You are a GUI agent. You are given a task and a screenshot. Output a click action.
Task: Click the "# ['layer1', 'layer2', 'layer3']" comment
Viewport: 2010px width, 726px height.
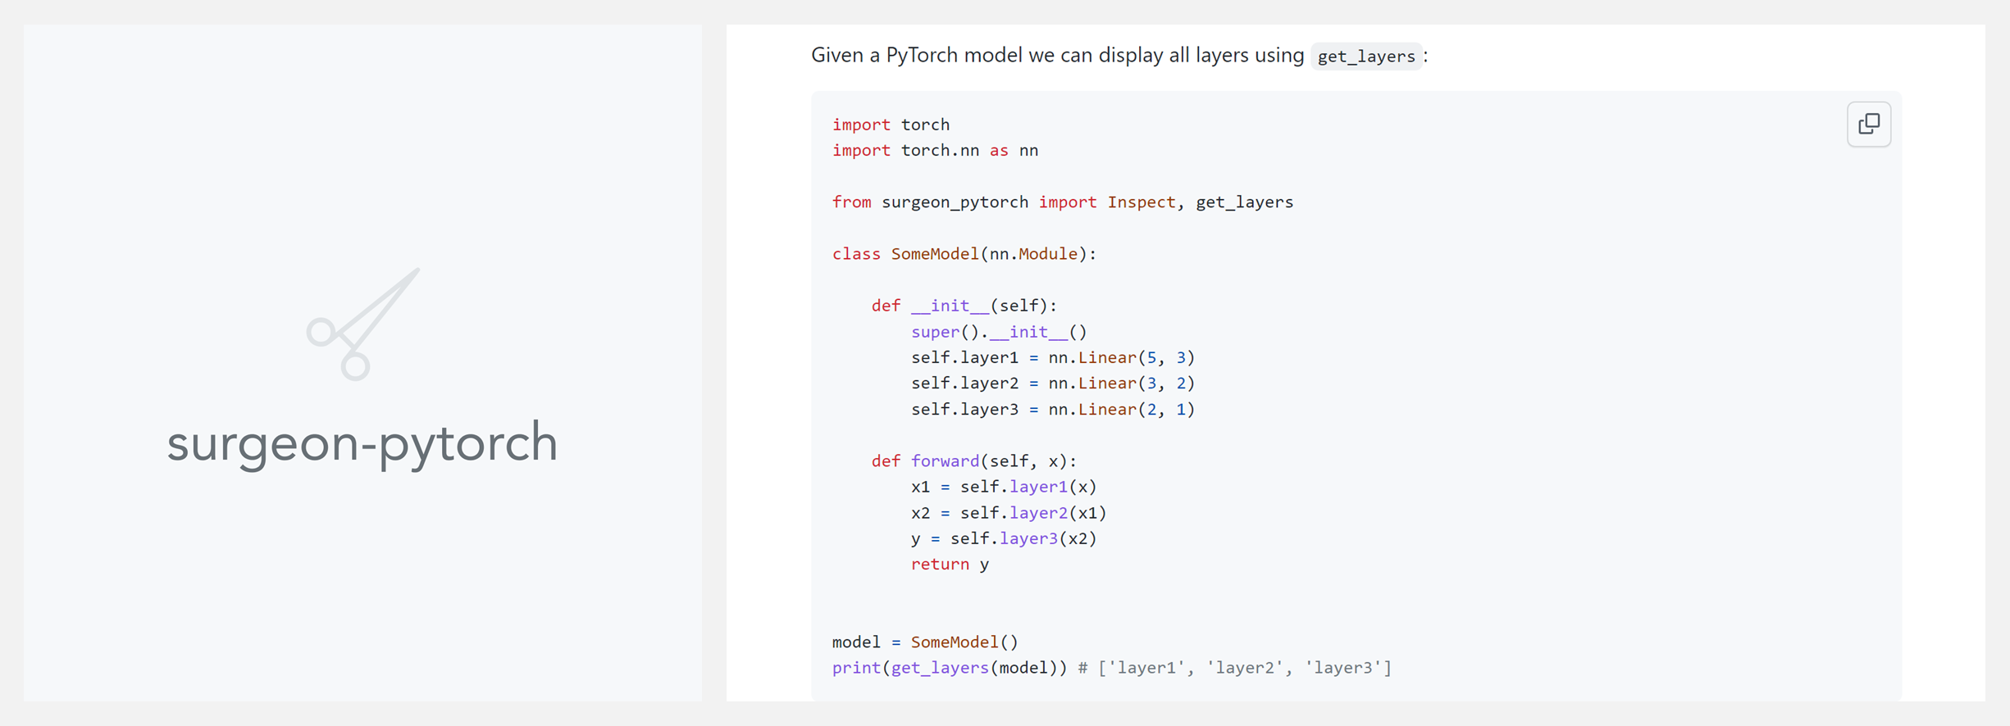tap(1234, 668)
